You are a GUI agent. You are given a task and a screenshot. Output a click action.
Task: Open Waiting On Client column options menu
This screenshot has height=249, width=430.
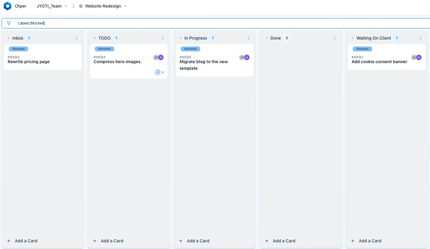pyautogui.click(x=421, y=38)
